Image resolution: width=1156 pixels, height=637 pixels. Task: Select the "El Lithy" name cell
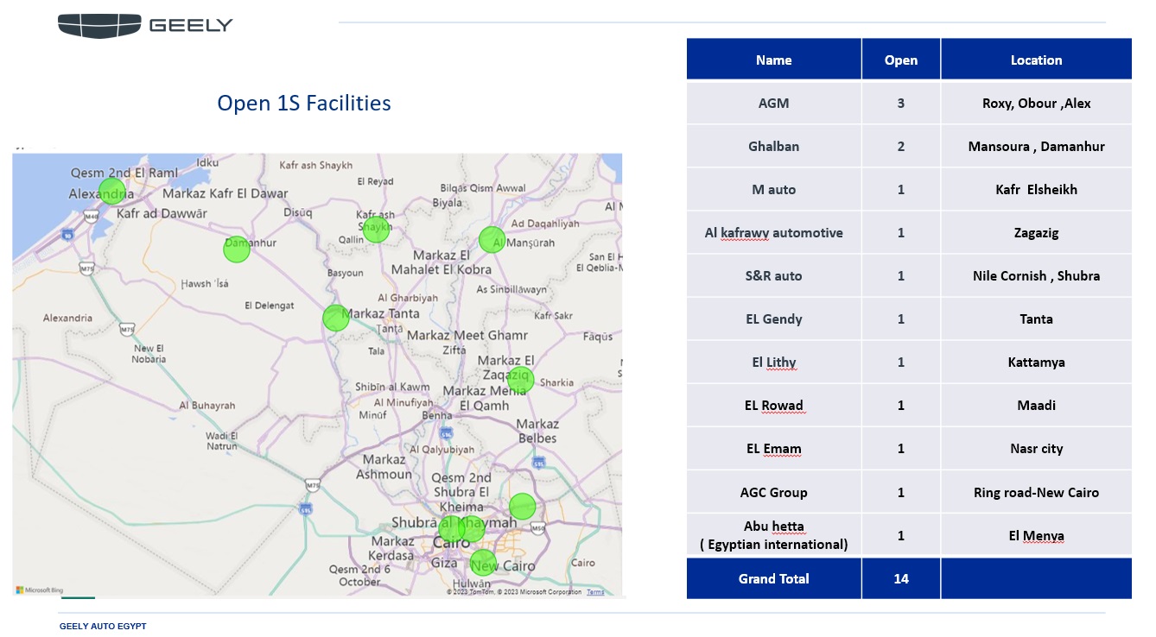(774, 362)
